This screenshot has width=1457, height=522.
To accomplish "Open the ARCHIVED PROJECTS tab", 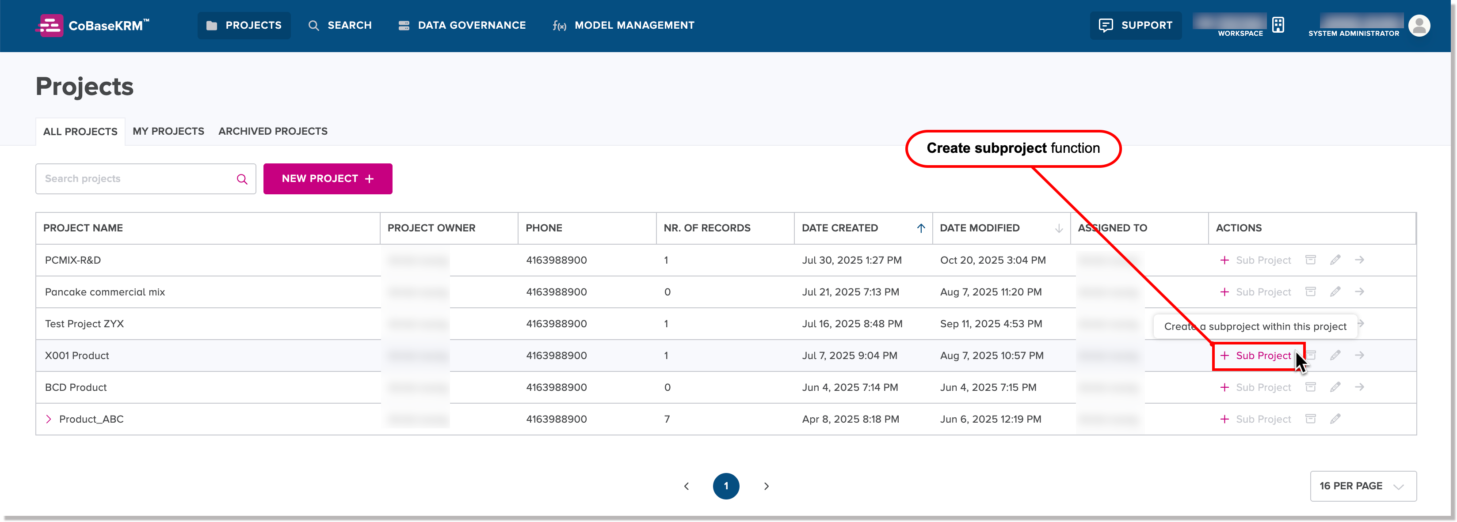I will (273, 131).
